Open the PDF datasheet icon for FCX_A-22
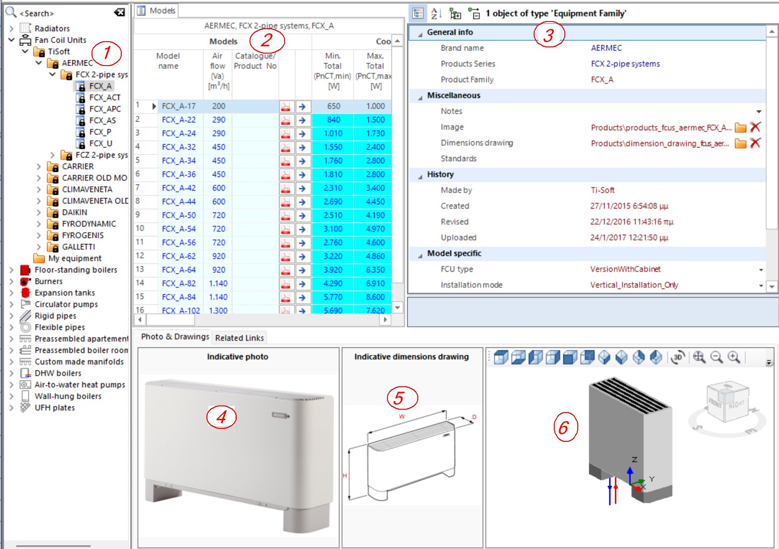 pyautogui.click(x=286, y=120)
